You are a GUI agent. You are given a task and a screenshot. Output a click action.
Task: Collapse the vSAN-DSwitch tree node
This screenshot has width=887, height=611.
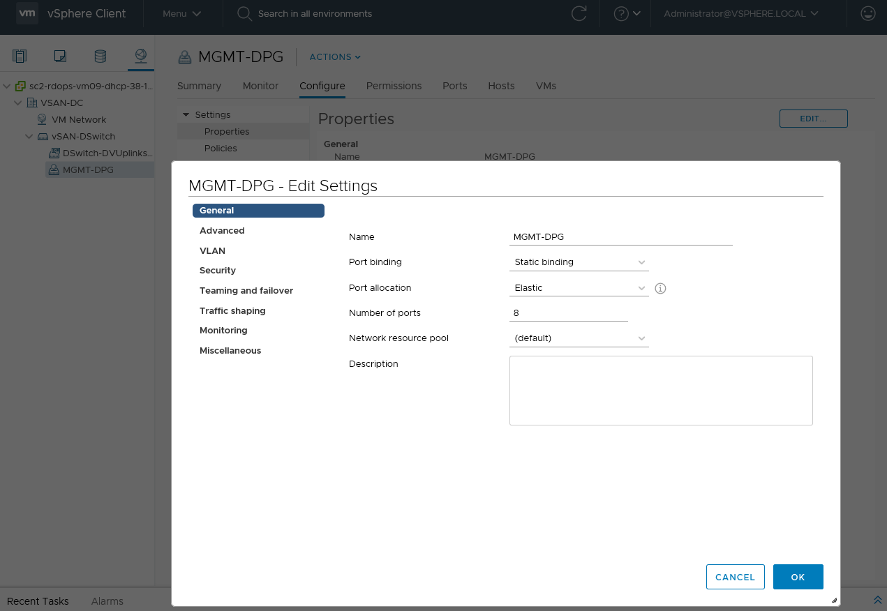pyautogui.click(x=30, y=137)
